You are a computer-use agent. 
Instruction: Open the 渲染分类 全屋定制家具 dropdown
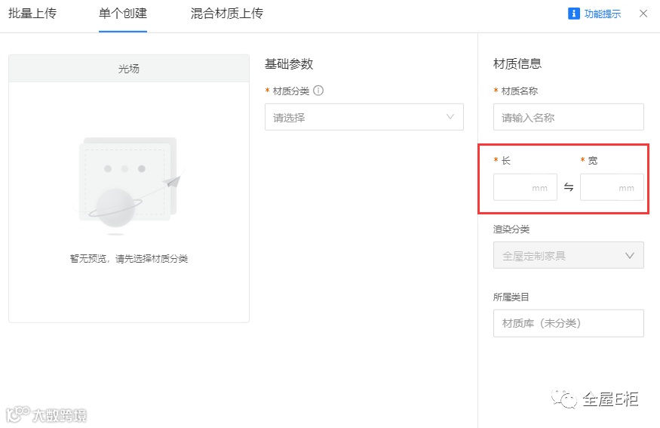coord(558,255)
